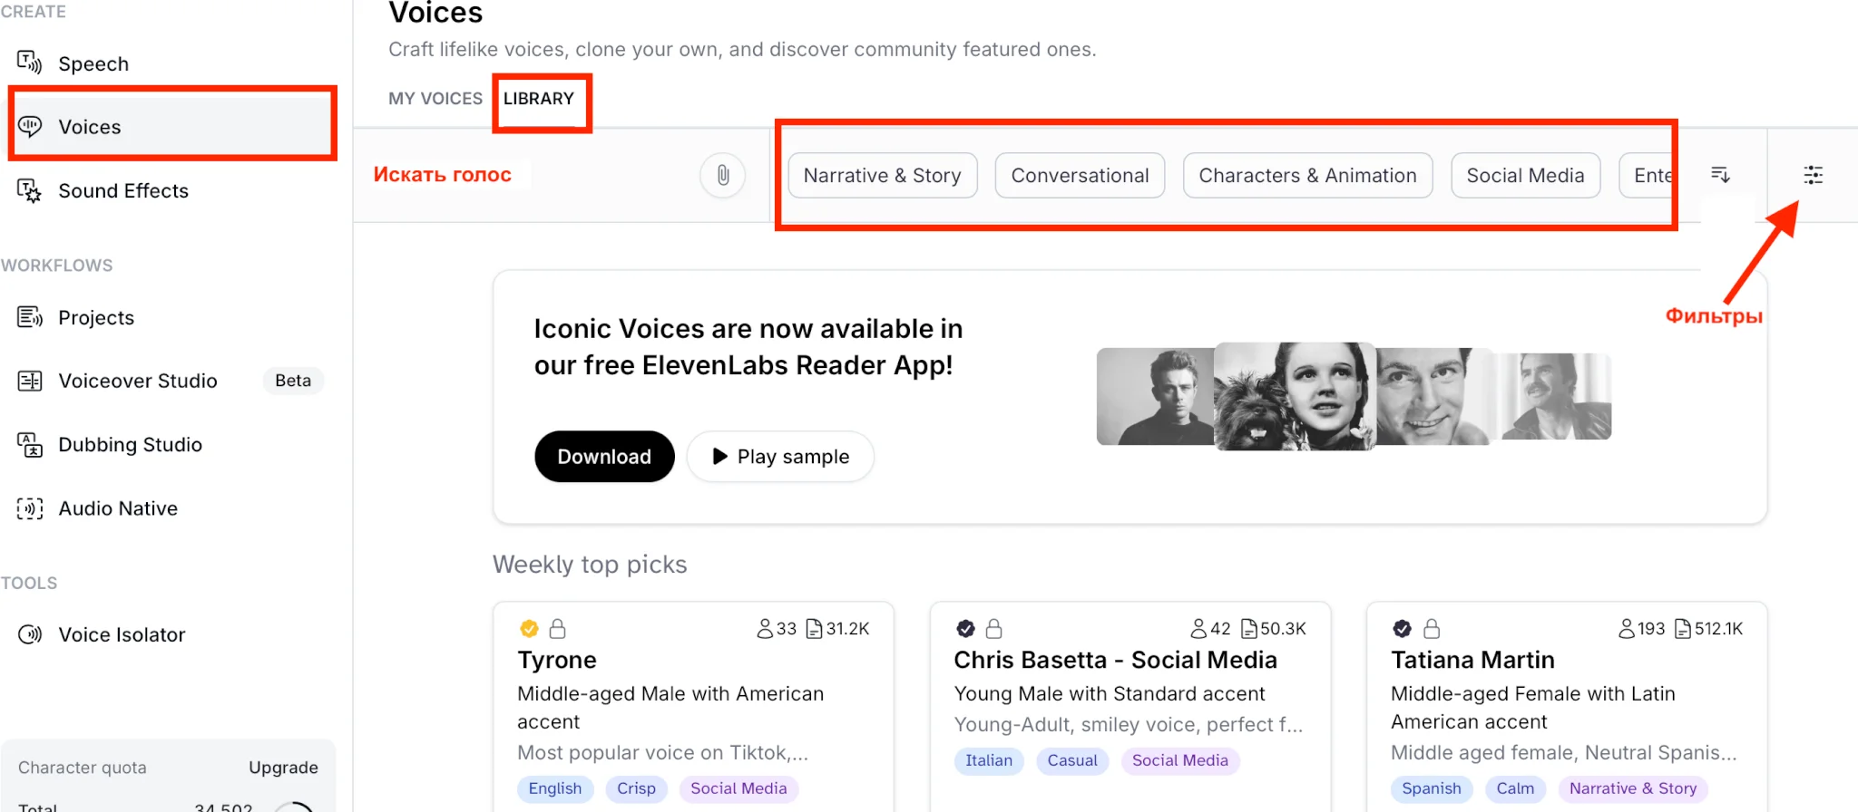The width and height of the screenshot is (1858, 812).
Task: Click the lock icon on Tyrone card
Action: pos(558,629)
